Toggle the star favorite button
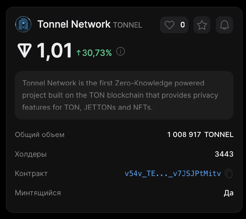 coord(202,25)
